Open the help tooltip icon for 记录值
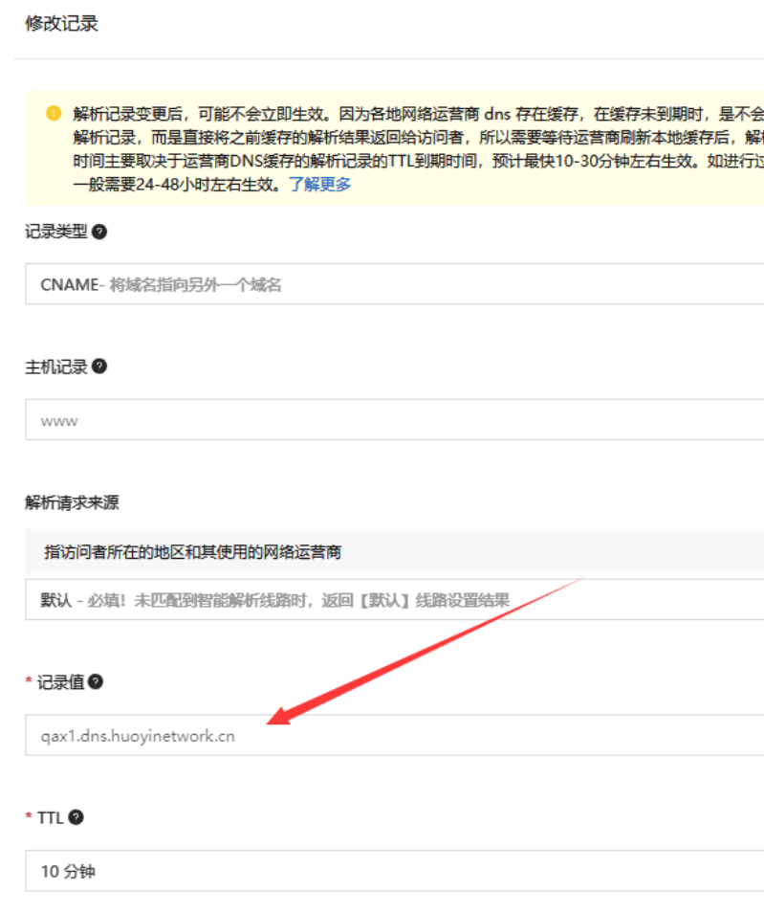This screenshot has width=764, height=912. (96, 681)
